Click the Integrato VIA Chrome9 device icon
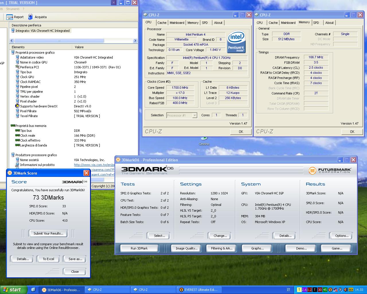This screenshot has width=367, height=294. click(13, 30)
